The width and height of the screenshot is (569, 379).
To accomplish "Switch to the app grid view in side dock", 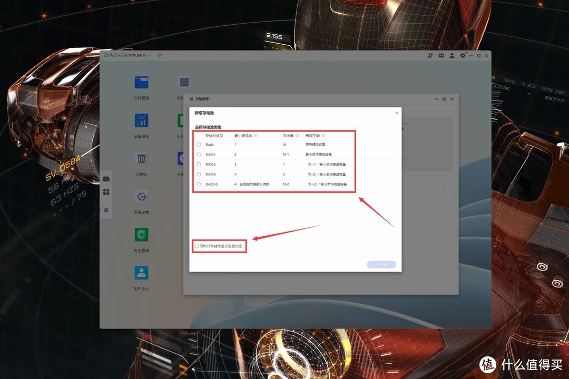I will tap(106, 192).
